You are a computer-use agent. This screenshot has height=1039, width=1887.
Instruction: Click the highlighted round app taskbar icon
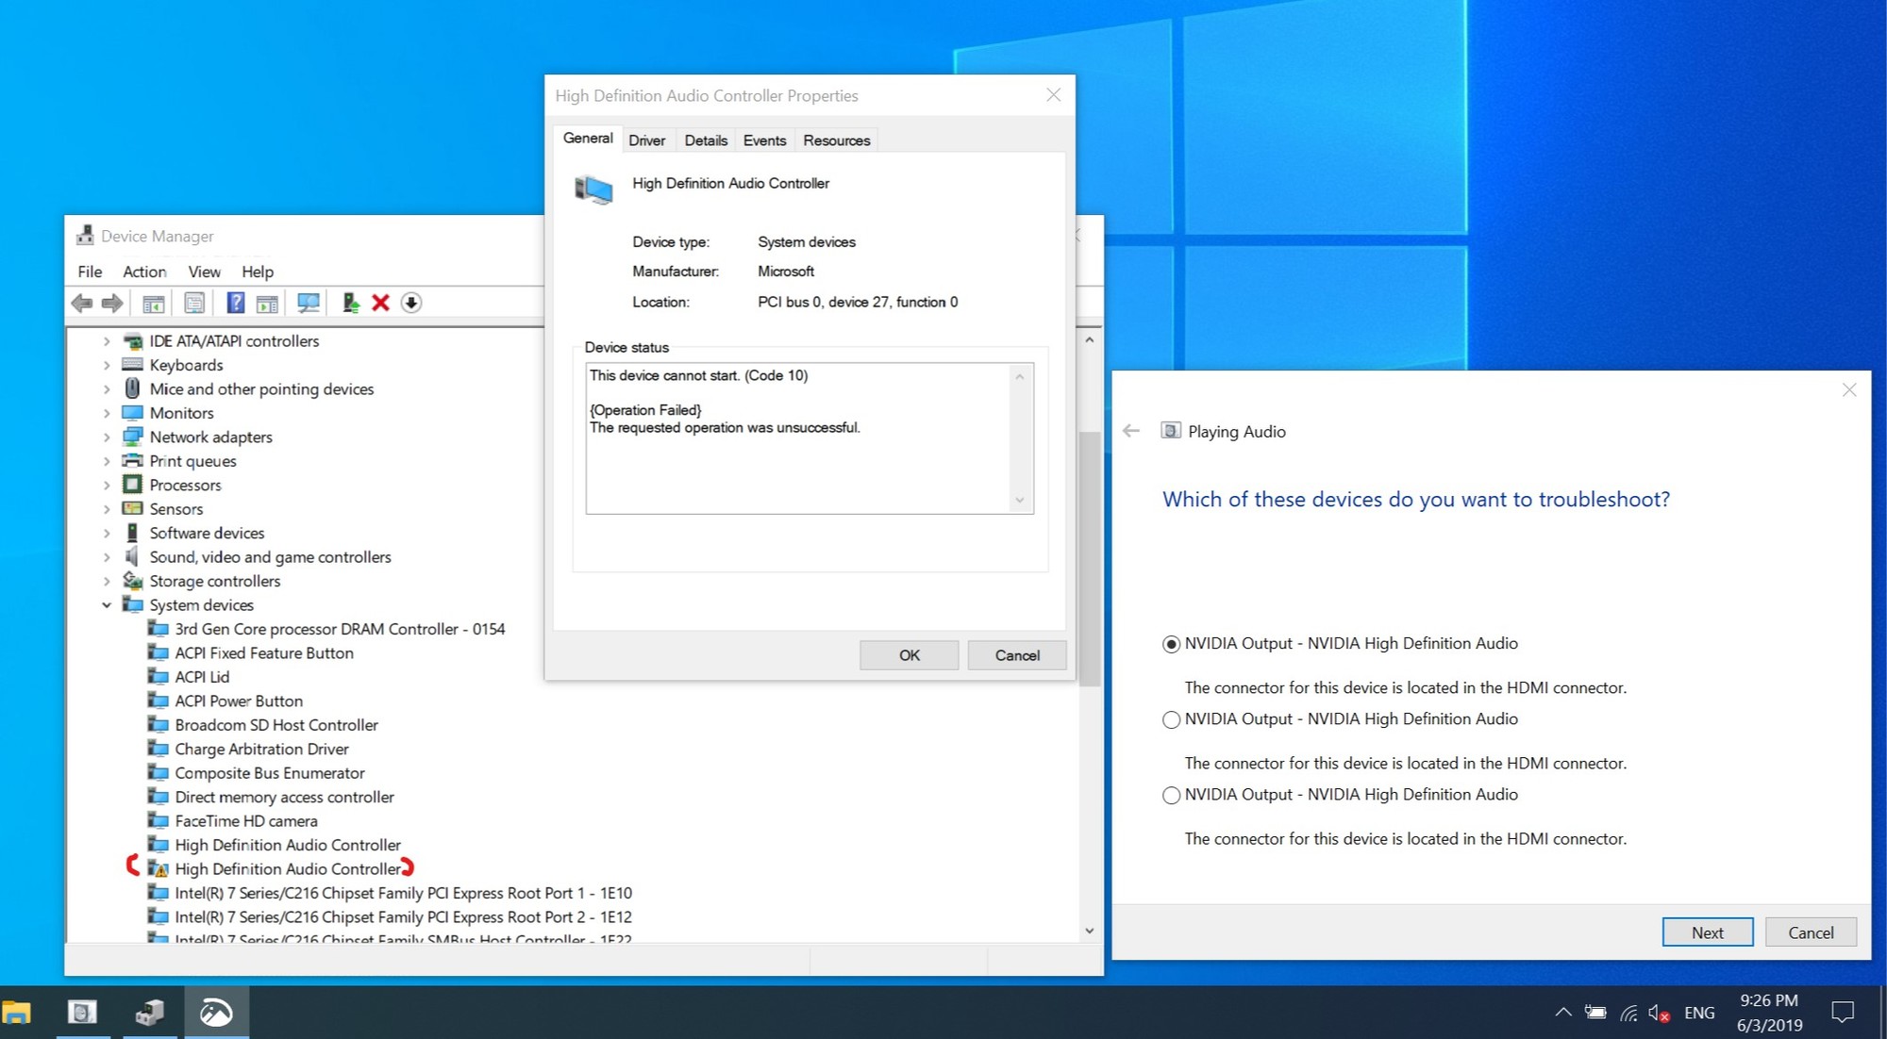(x=216, y=1013)
